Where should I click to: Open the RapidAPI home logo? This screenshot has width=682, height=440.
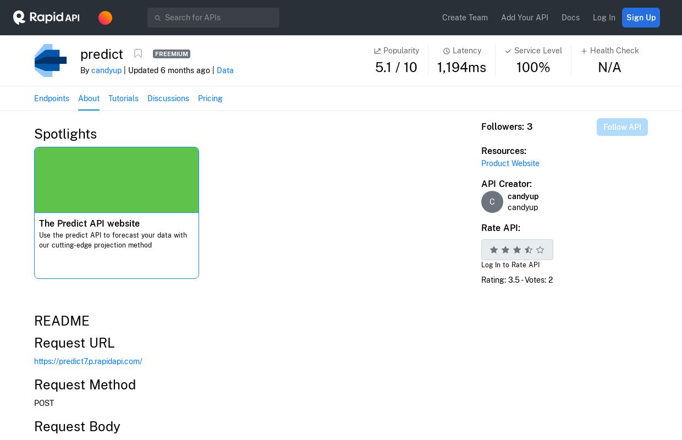point(46,18)
